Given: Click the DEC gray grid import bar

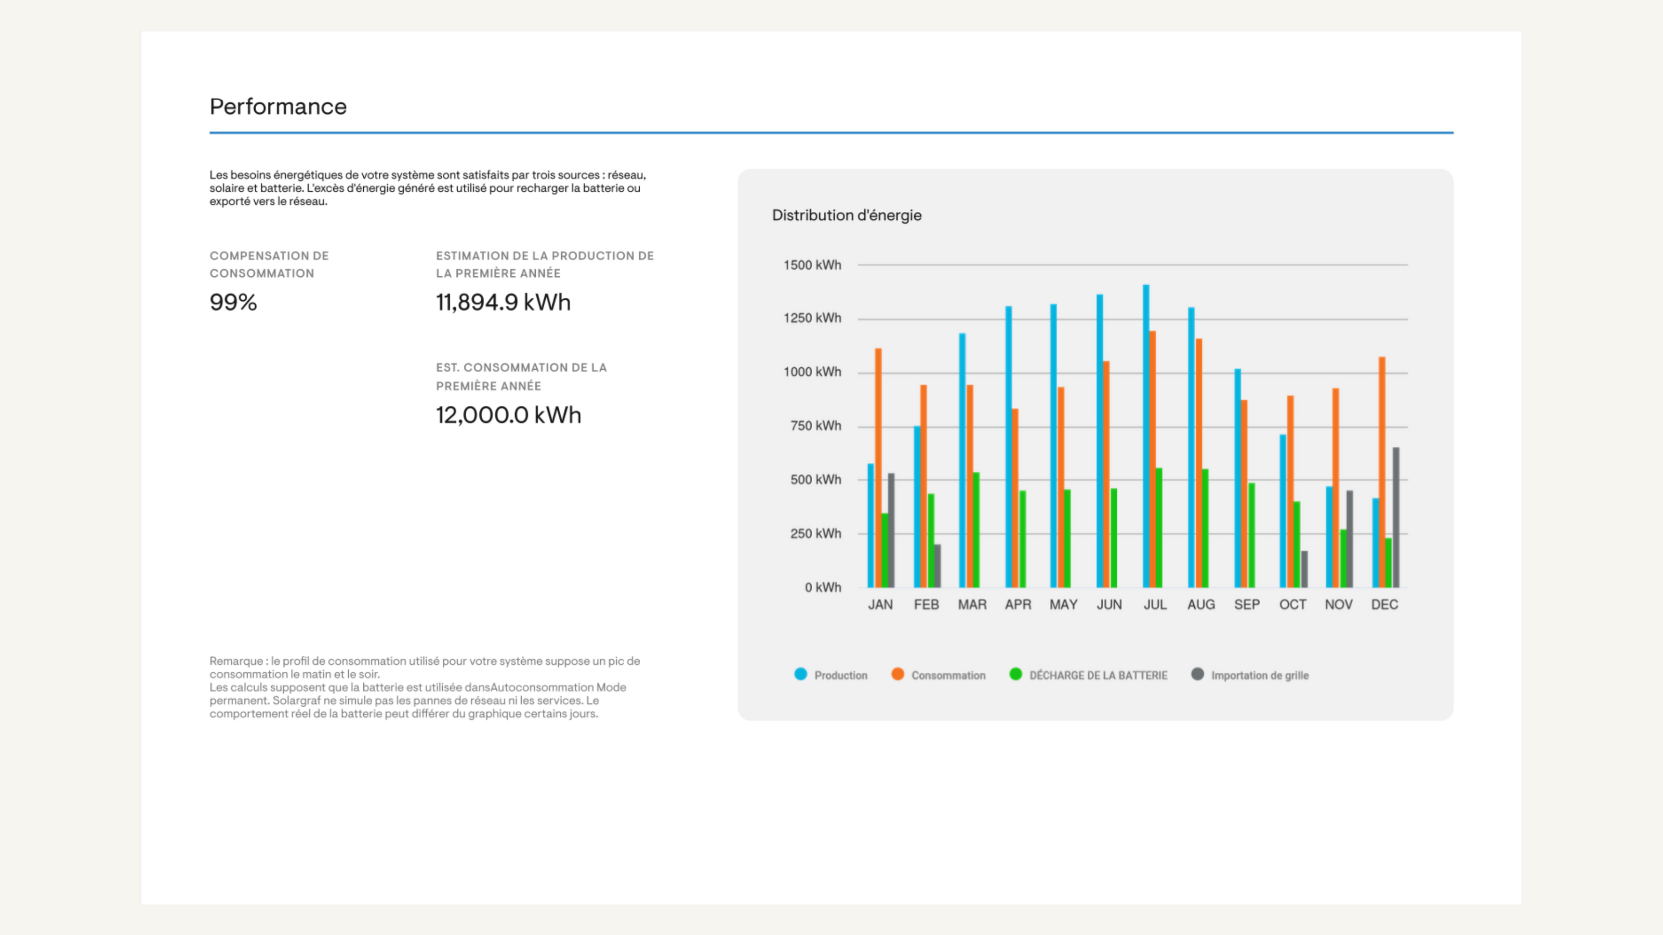Looking at the screenshot, I should point(1396,516).
